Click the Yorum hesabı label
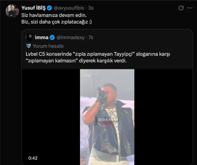Image resolution: width=197 pixels, height=165 pixels. (48, 46)
